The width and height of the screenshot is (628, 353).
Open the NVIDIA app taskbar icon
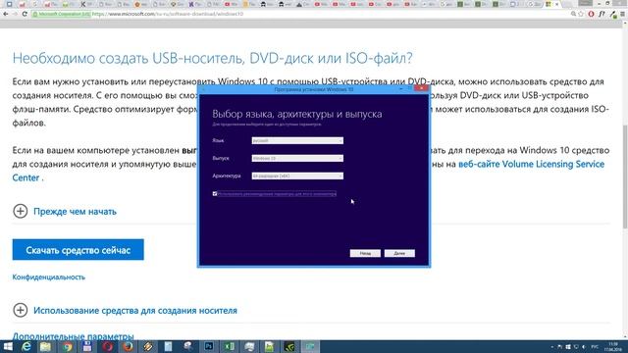(x=289, y=346)
